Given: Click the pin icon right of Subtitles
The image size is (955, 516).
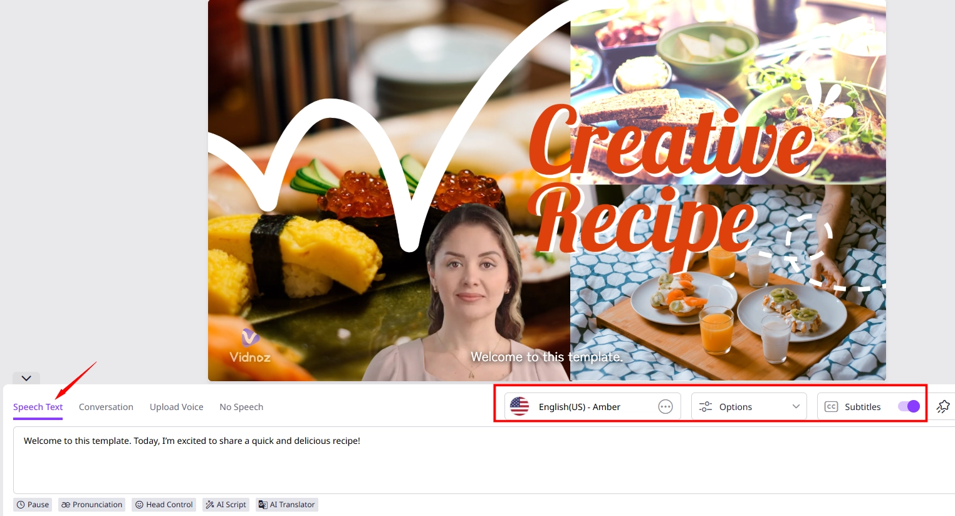Looking at the screenshot, I should (x=942, y=407).
